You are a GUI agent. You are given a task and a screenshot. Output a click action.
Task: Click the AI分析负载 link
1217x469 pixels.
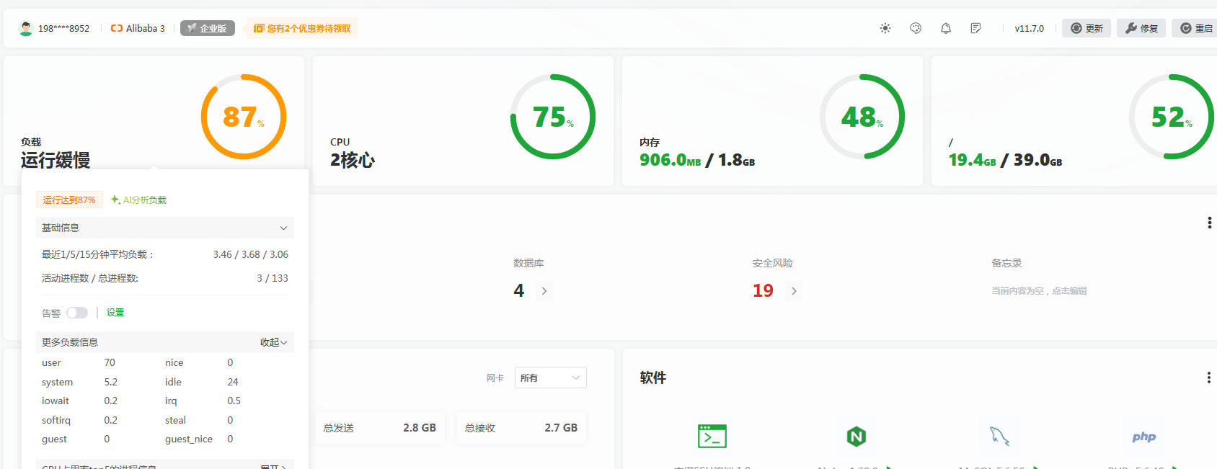tap(138, 200)
